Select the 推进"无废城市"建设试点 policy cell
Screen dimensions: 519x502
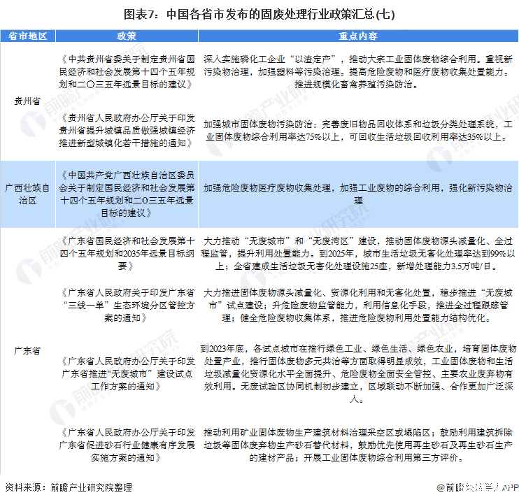click(127, 373)
